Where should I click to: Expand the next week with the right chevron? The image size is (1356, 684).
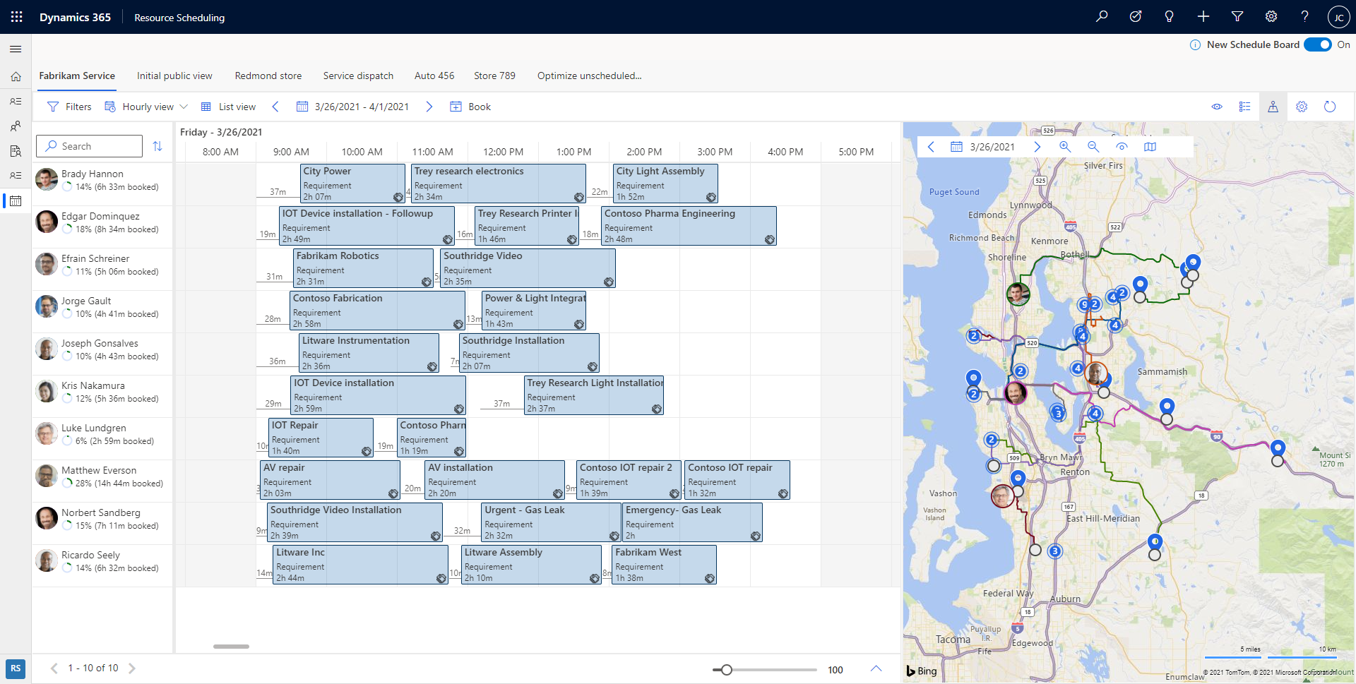[429, 107]
